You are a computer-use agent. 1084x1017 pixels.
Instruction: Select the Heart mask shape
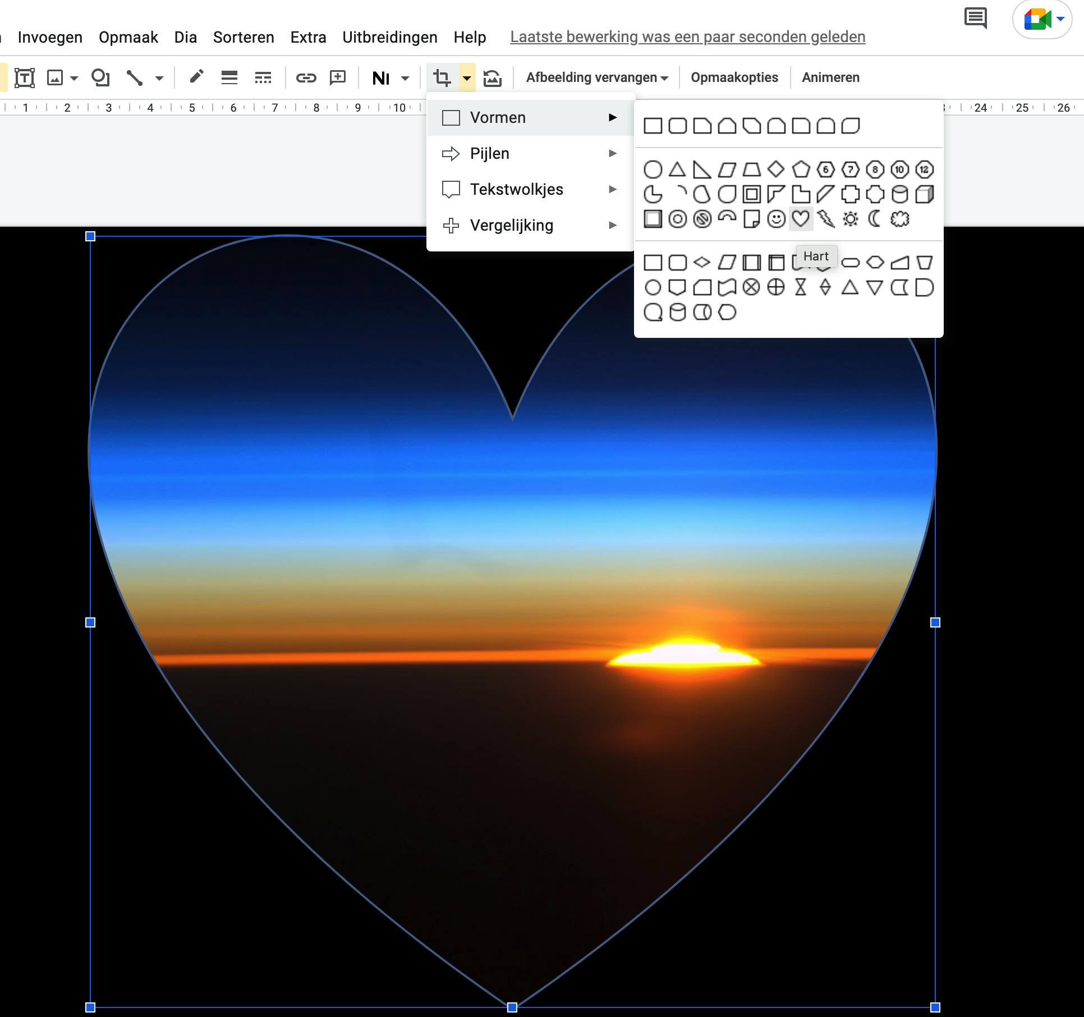(x=801, y=219)
